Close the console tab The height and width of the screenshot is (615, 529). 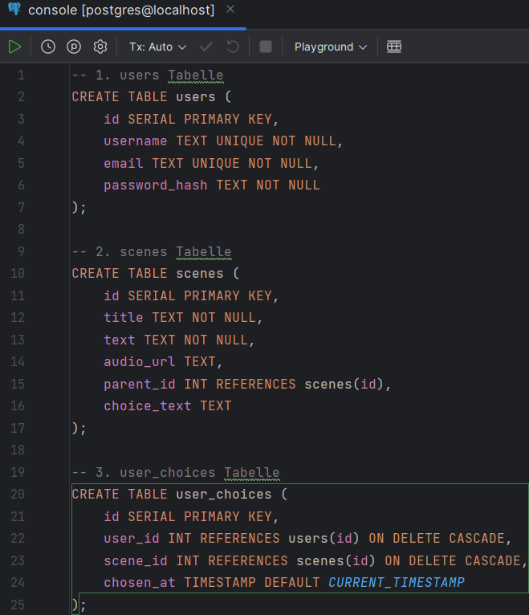(x=230, y=10)
